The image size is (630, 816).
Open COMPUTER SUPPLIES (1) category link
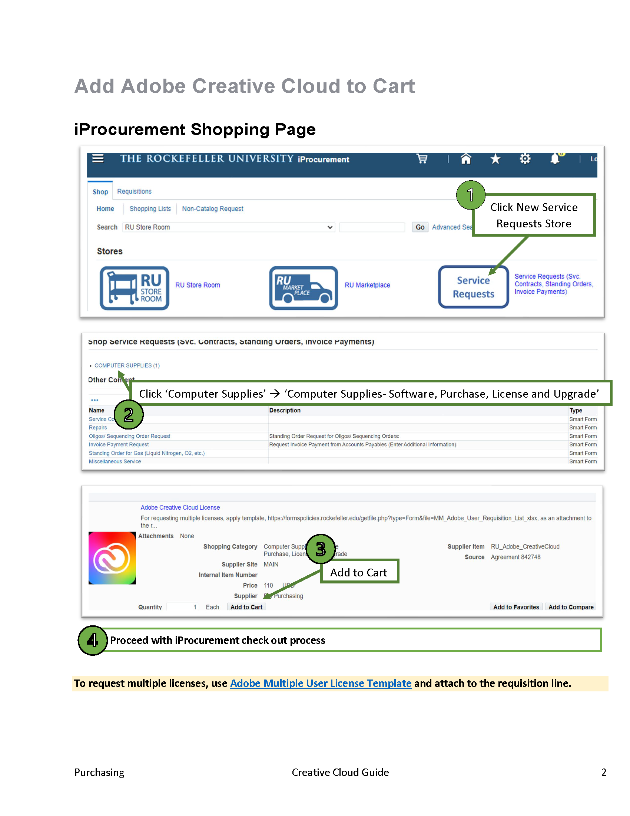(x=127, y=365)
